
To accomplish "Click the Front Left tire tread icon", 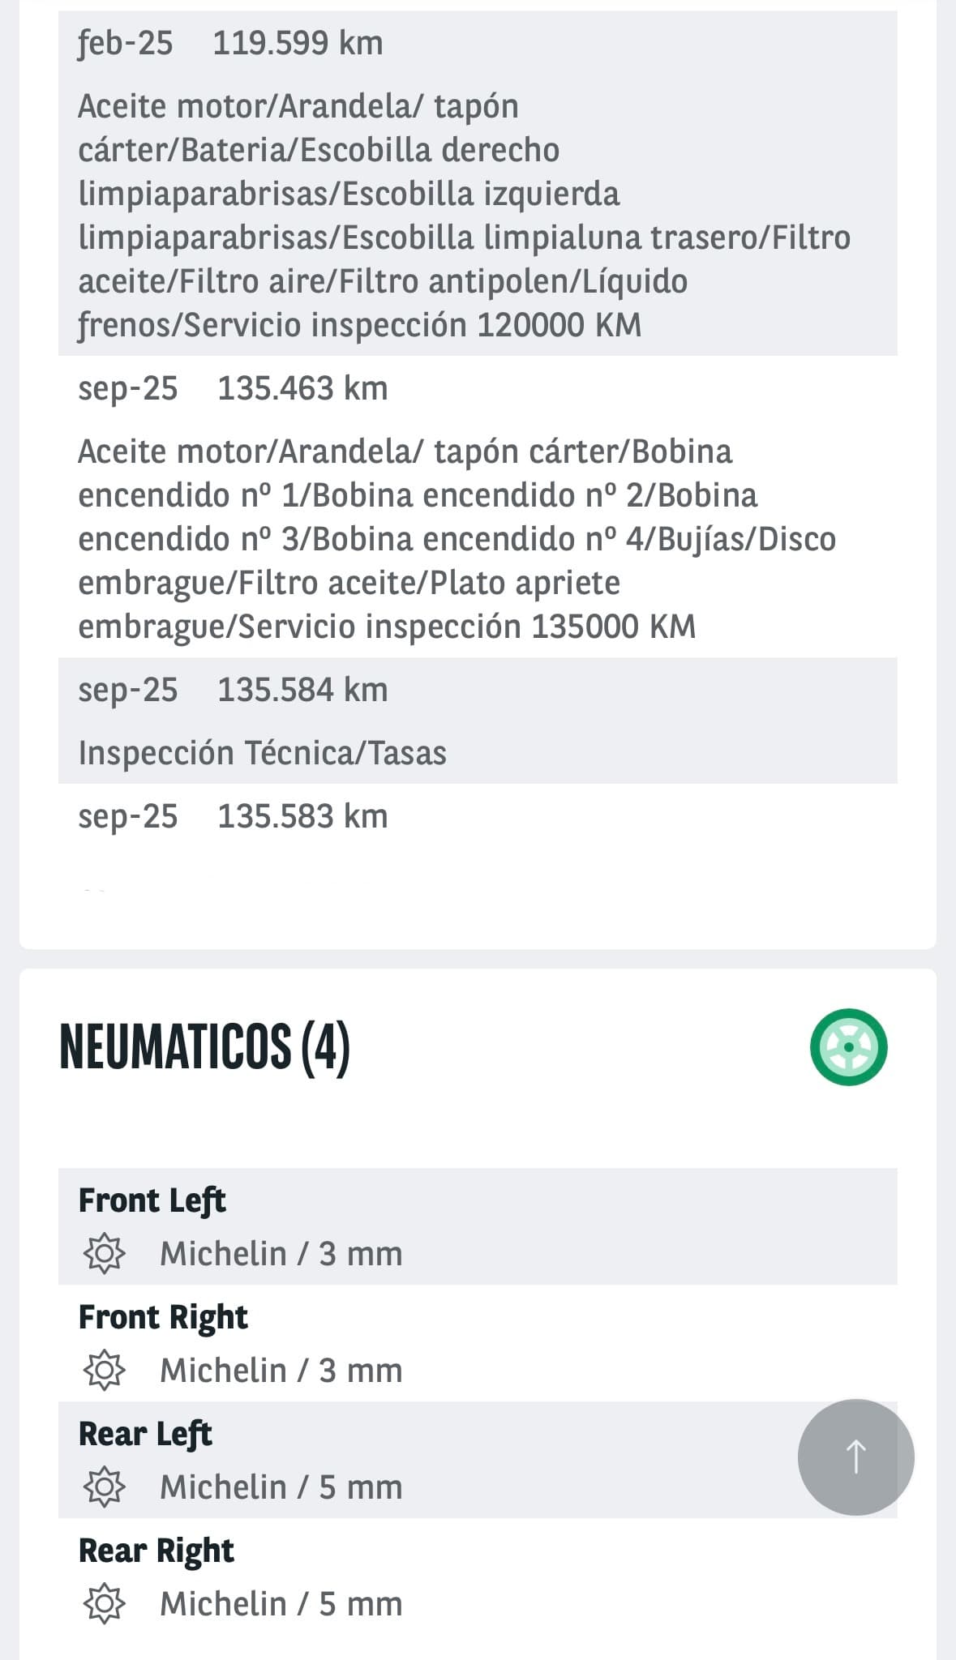I will click(105, 1253).
